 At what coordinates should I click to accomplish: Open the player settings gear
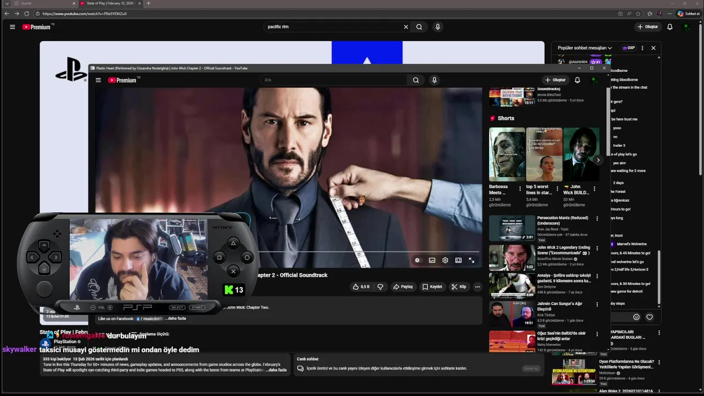[445, 260]
